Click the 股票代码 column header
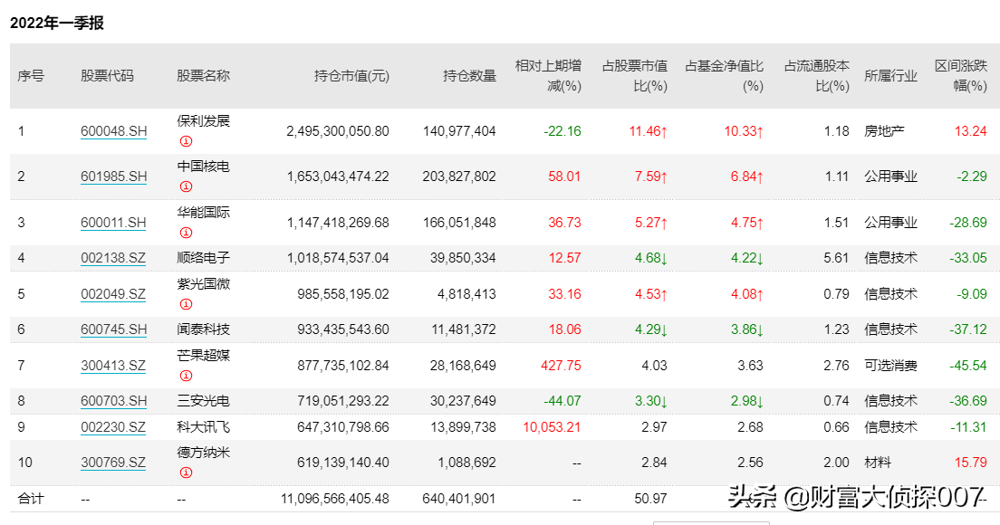The image size is (1000, 525). click(107, 76)
